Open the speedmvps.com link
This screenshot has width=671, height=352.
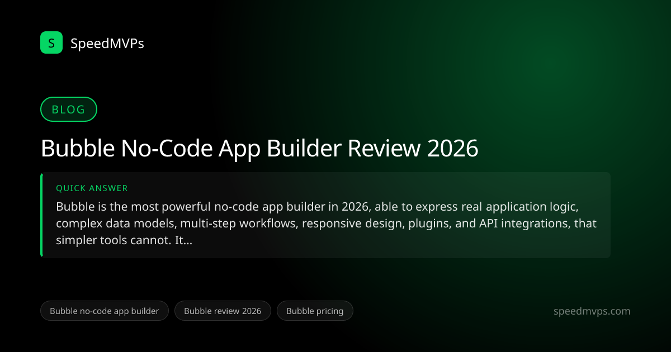pyautogui.click(x=592, y=311)
